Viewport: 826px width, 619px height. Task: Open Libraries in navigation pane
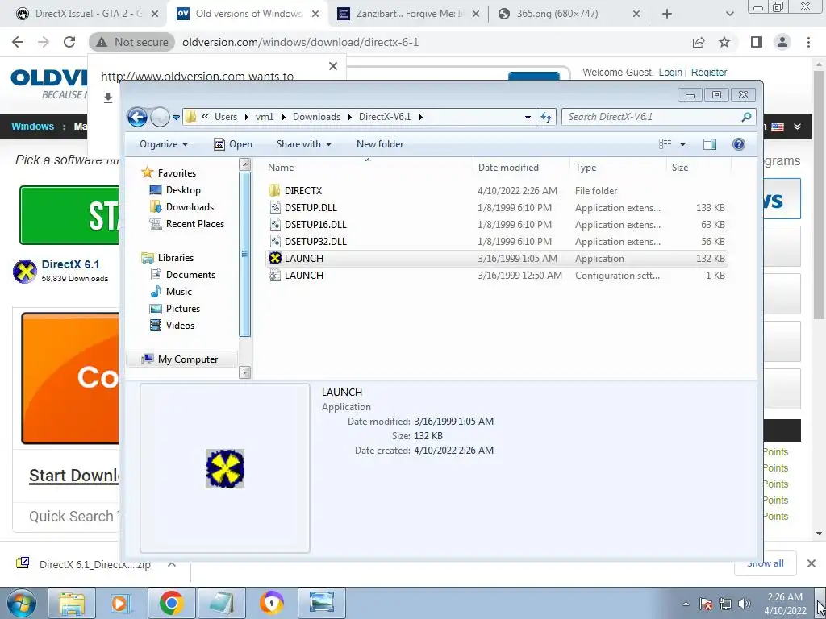pos(175,257)
